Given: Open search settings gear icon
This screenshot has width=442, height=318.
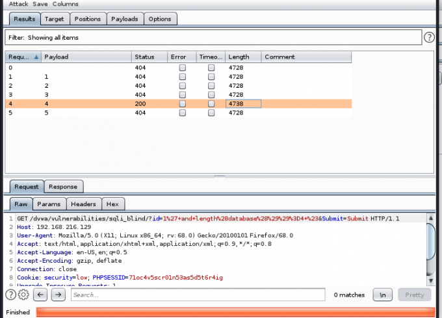Looking at the screenshot, I should click(x=23, y=295).
